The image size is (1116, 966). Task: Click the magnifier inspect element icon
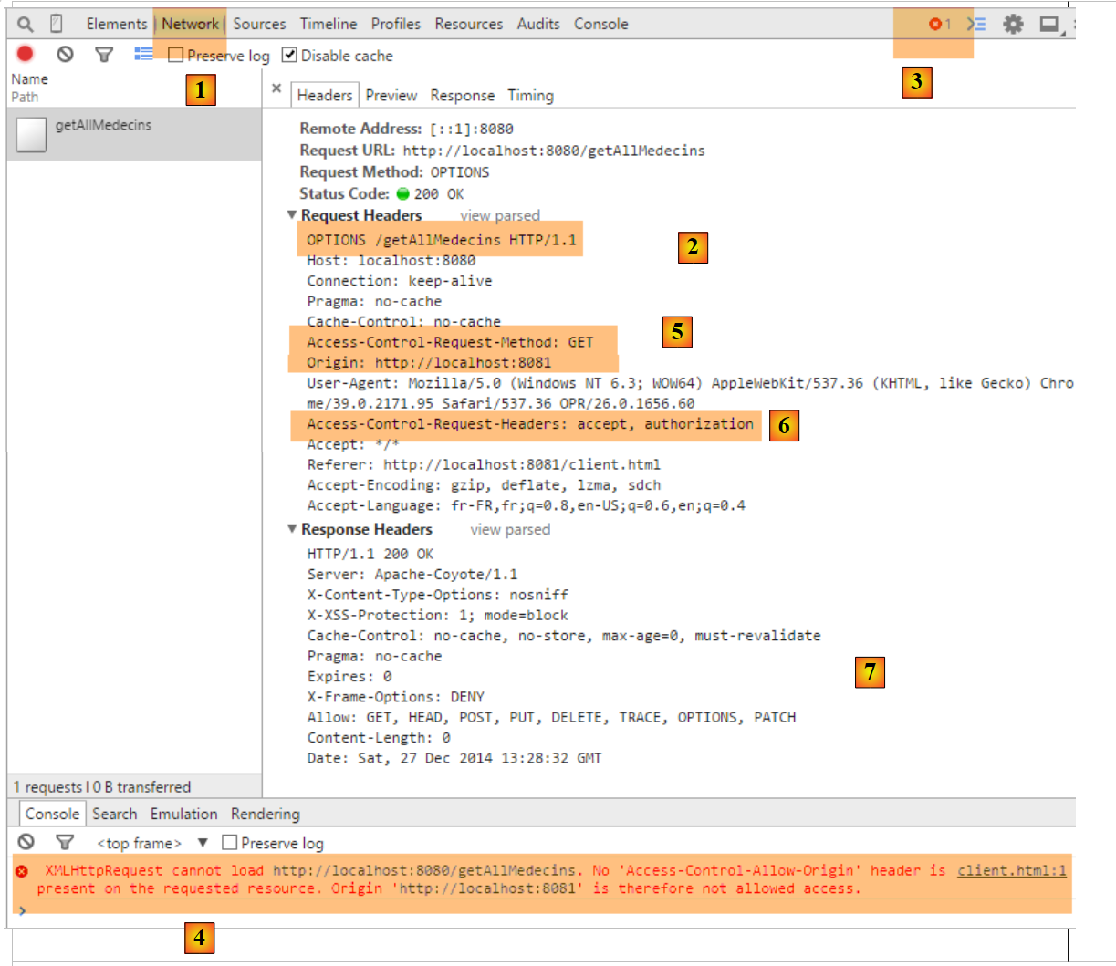click(26, 25)
